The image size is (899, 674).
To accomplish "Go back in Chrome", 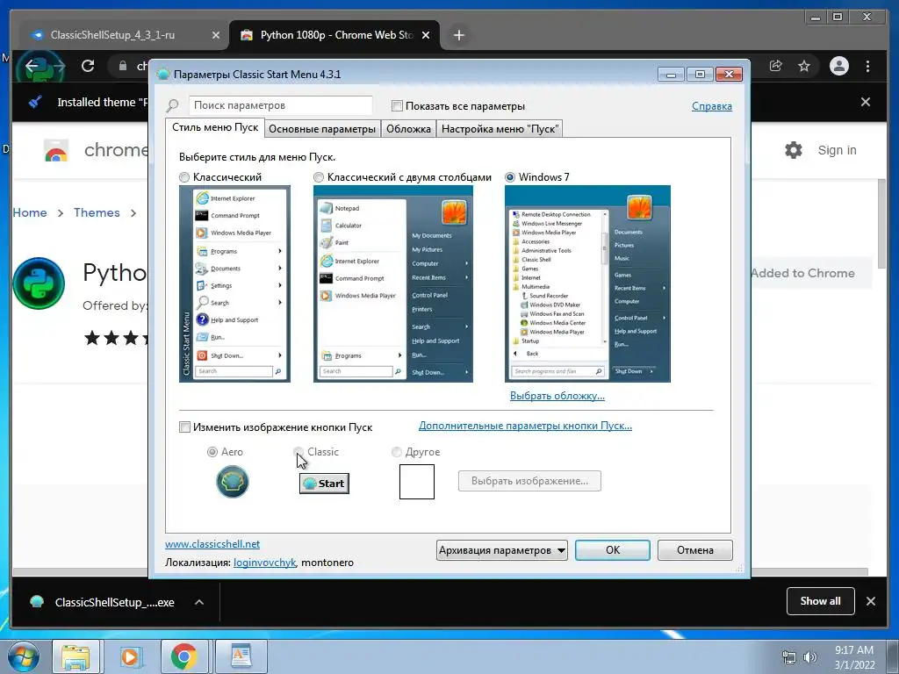I will [x=32, y=66].
